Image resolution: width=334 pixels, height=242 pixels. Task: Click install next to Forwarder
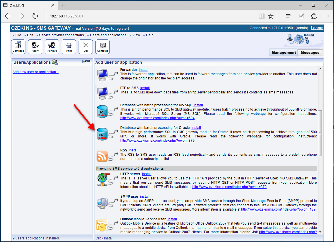[x=143, y=69]
